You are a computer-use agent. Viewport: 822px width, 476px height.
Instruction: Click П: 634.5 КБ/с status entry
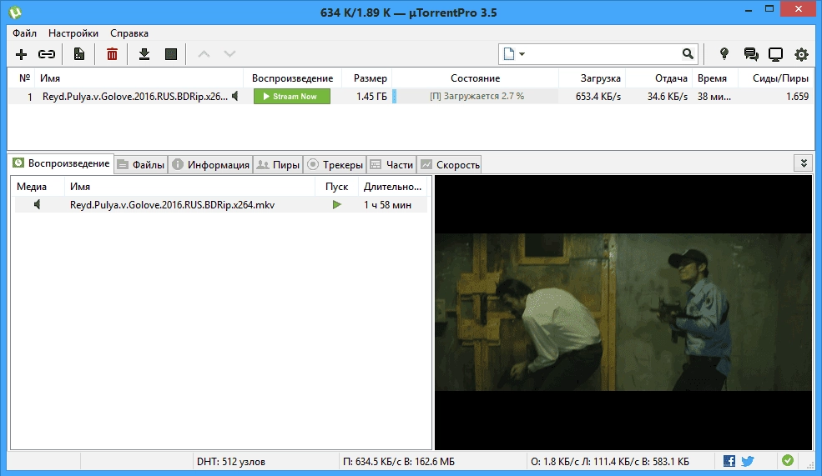(x=398, y=462)
